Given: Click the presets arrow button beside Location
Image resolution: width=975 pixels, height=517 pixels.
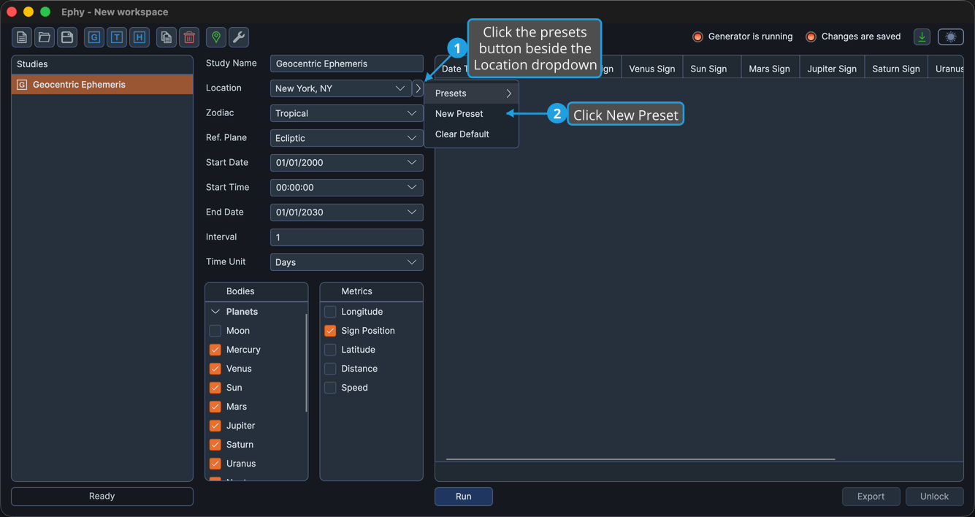Looking at the screenshot, I should [418, 88].
